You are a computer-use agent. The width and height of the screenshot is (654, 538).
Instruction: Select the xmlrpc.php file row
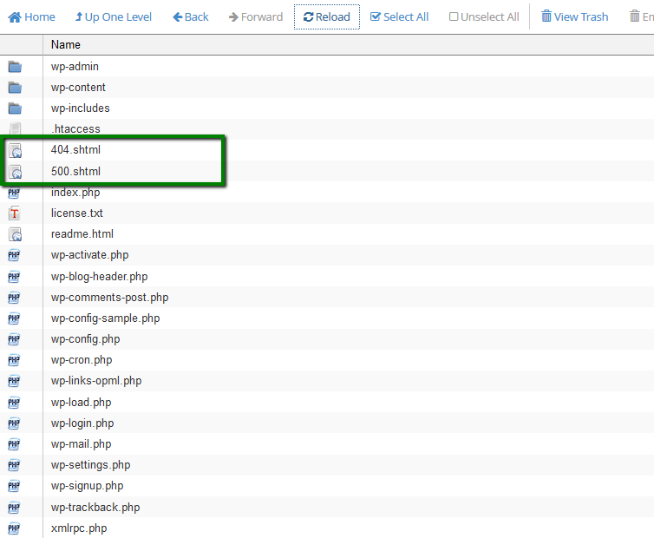coord(79,528)
